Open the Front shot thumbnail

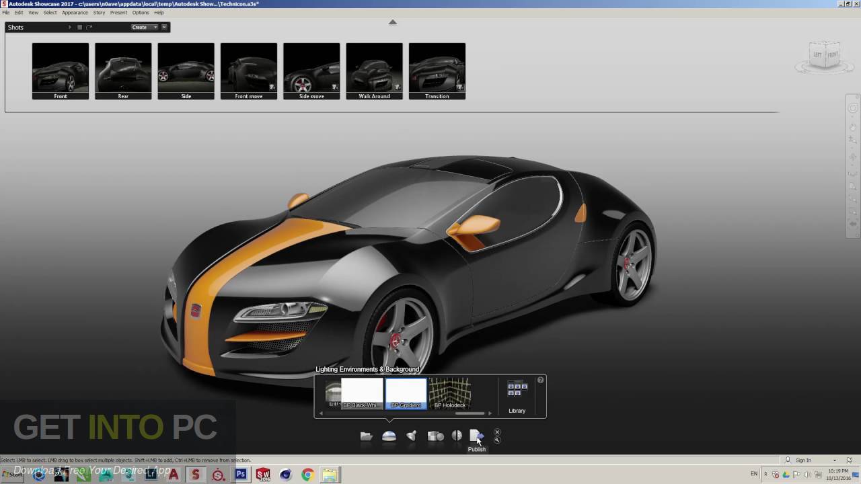pos(61,71)
